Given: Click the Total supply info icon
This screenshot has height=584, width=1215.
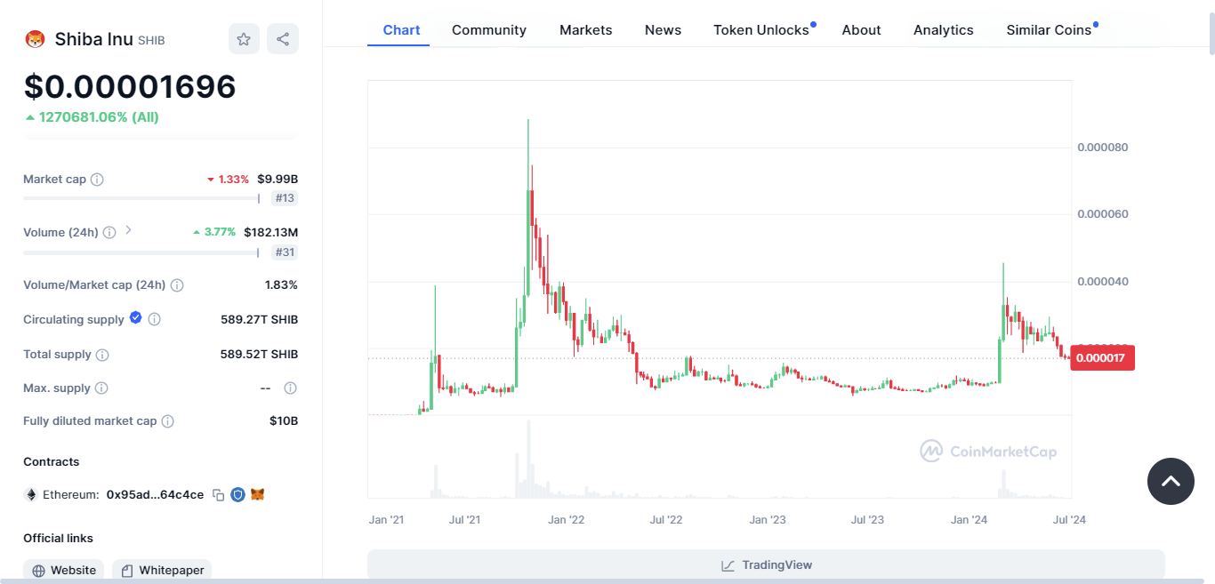Looking at the screenshot, I should (102, 355).
